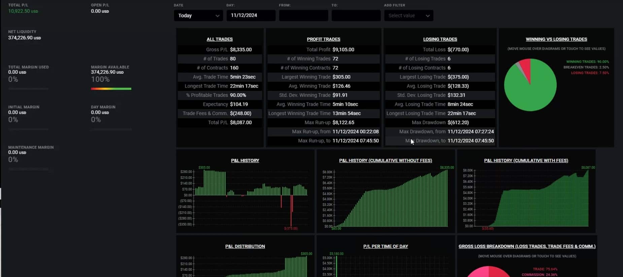Click the 'Max Run-up, from' timestamp 00:22:08
Image resolution: width=623 pixels, height=277 pixels.
356,132
